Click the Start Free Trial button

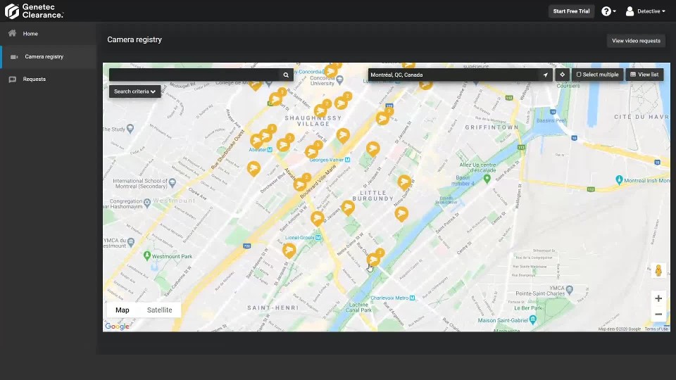(x=571, y=11)
